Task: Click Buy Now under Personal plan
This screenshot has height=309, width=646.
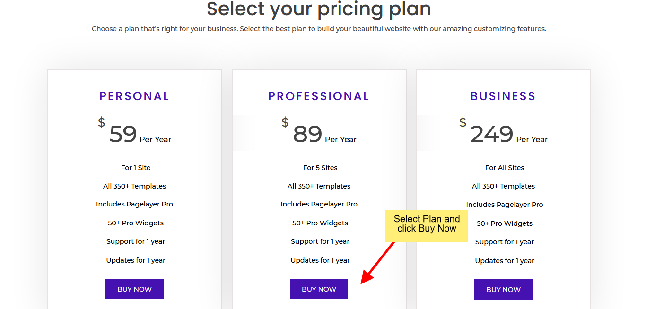Action: pyautogui.click(x=134, y=289)
